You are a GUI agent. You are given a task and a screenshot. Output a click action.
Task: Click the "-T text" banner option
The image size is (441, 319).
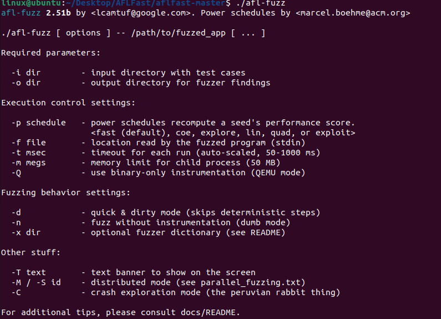point(28,272)
